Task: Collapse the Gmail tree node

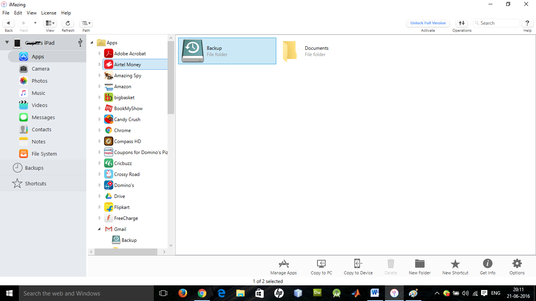Action: click(99, 229)
